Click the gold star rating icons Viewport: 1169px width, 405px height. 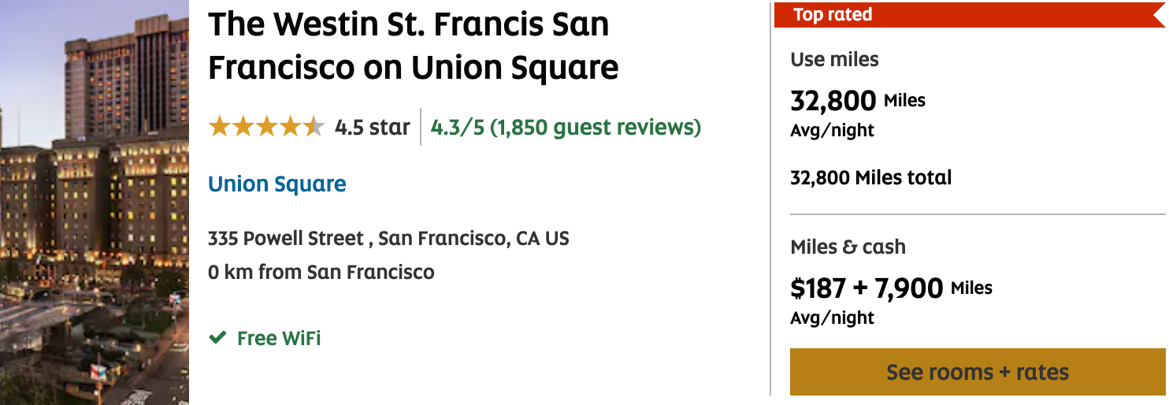click(x=265, y=127)
